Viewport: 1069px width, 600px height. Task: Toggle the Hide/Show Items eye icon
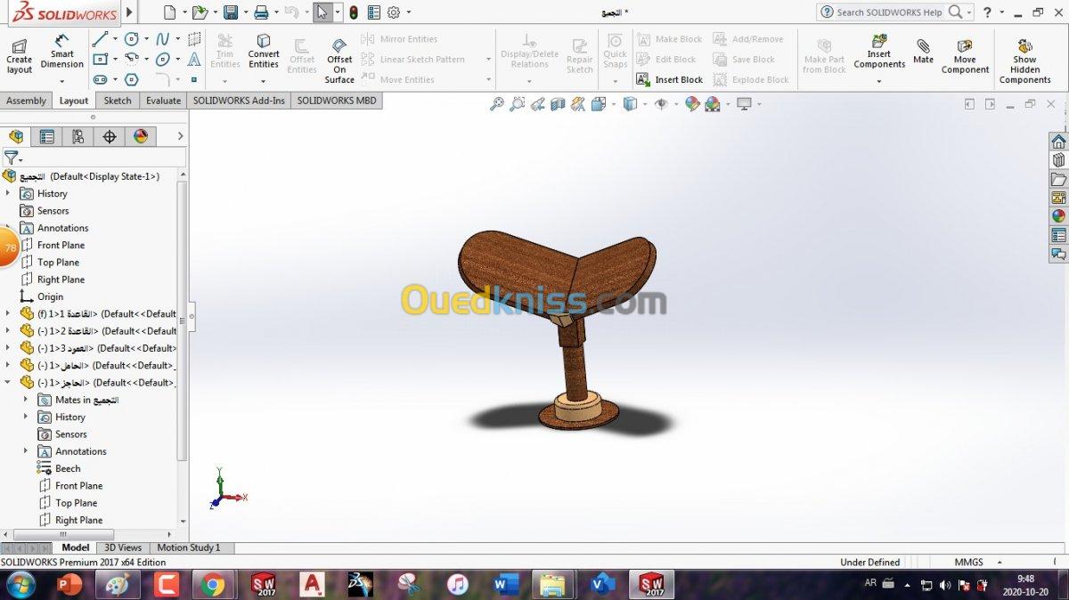[x=661, y=104]
